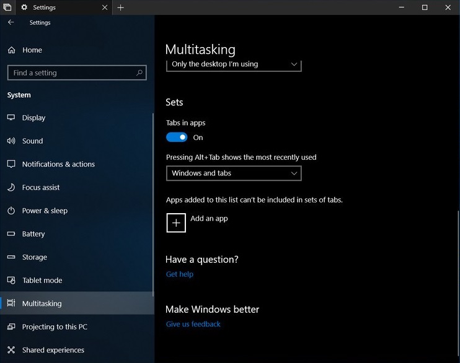Image resolution: width=460 pixels, height=363 pixels.
Task: Go to Sound settings
Action: tap(77, 141)
